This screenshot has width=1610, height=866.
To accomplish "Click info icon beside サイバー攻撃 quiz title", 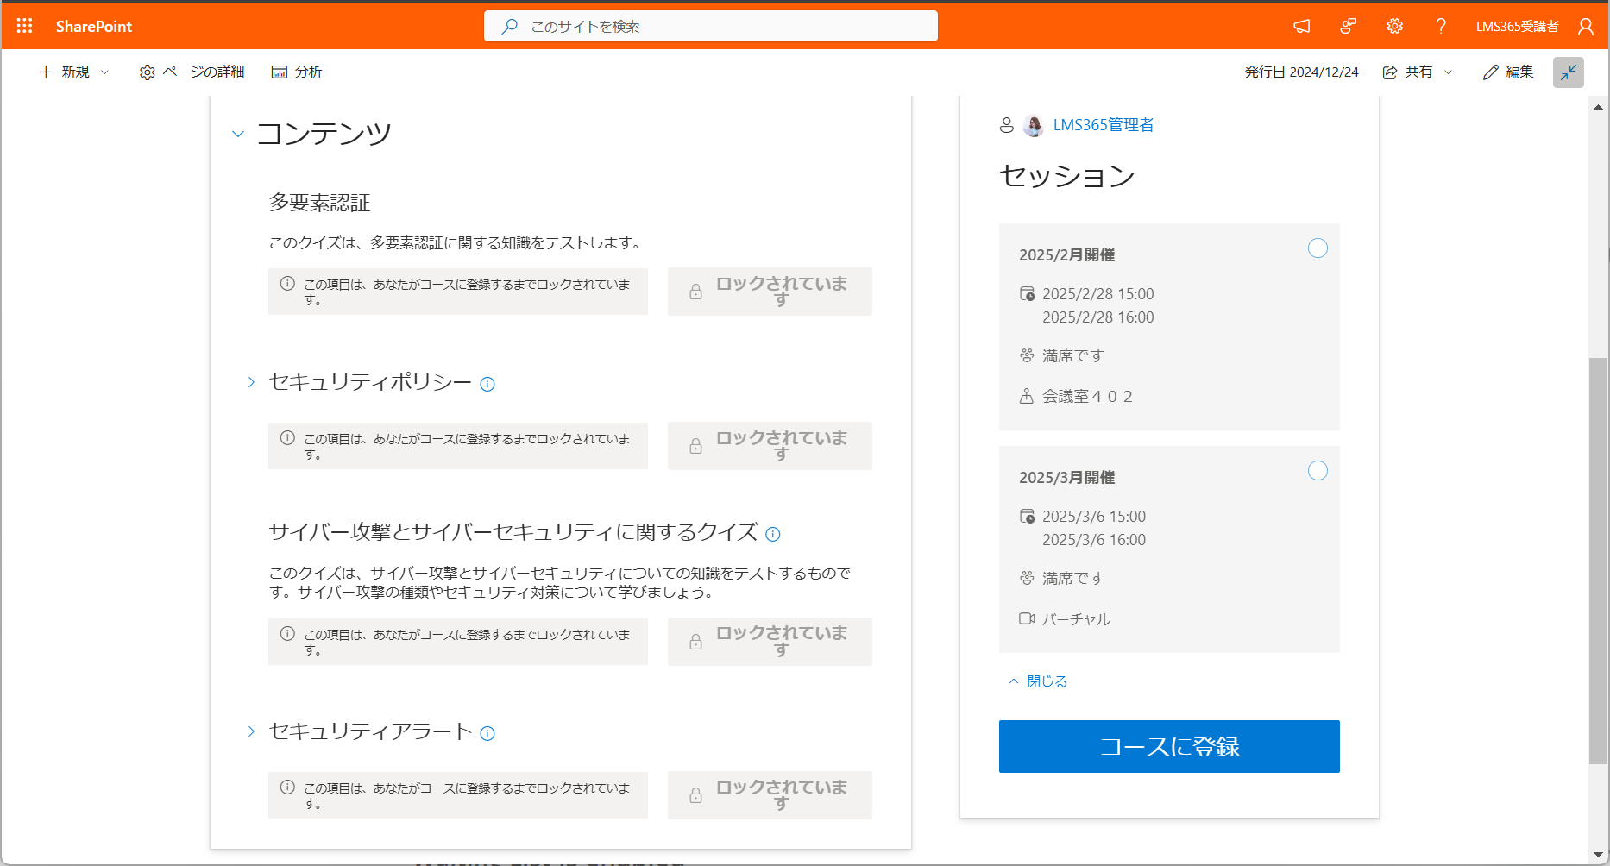I will pyautogui.click(x=773, y=534).
